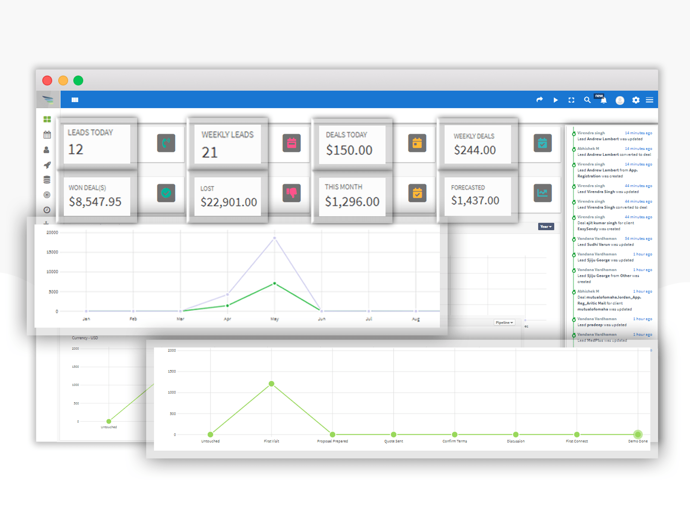Open notifications bell with new badge
This screenshot has width=690, height=518.
[x=603, y=100]
